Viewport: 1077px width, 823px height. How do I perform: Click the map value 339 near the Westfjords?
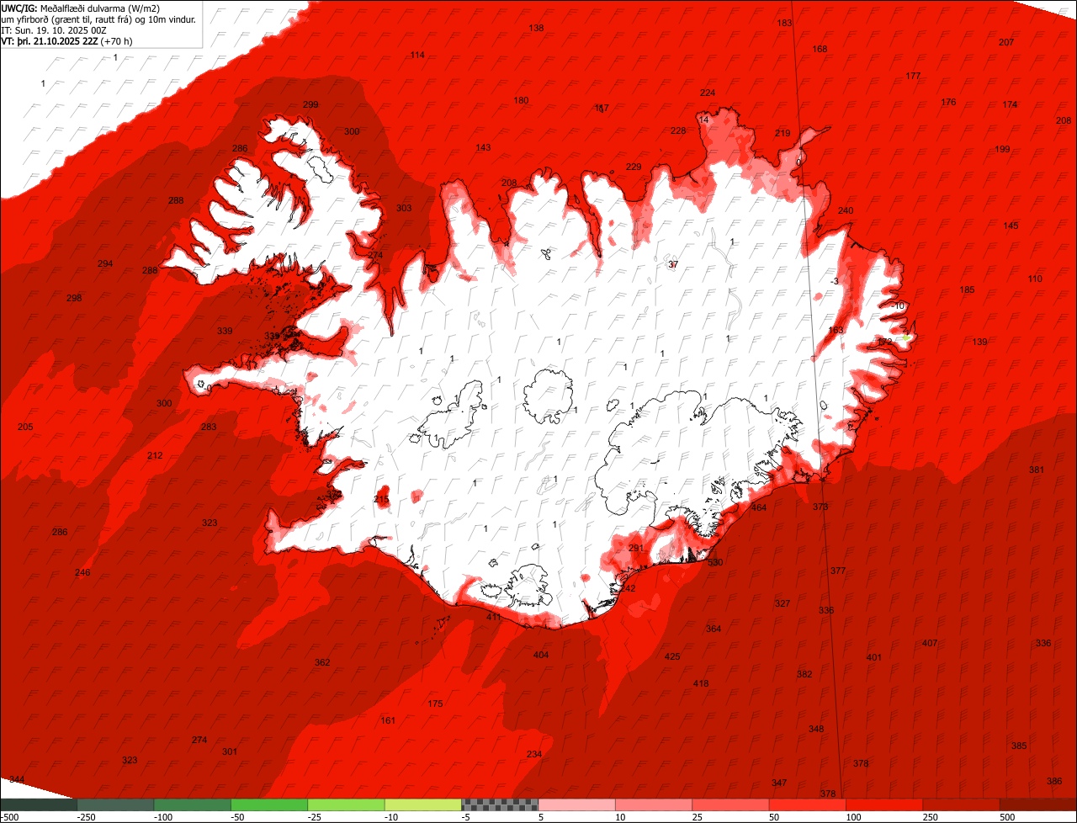225,331
